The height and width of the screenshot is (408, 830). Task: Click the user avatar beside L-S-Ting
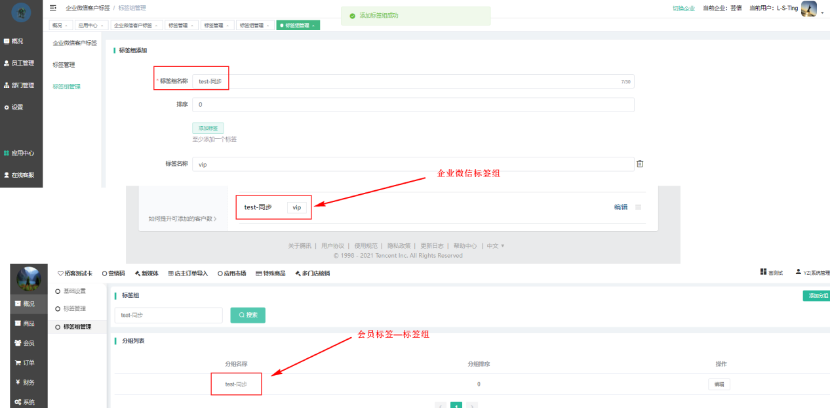809,9
